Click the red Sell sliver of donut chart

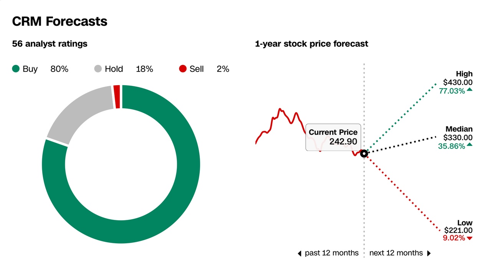tap(117, 96)
